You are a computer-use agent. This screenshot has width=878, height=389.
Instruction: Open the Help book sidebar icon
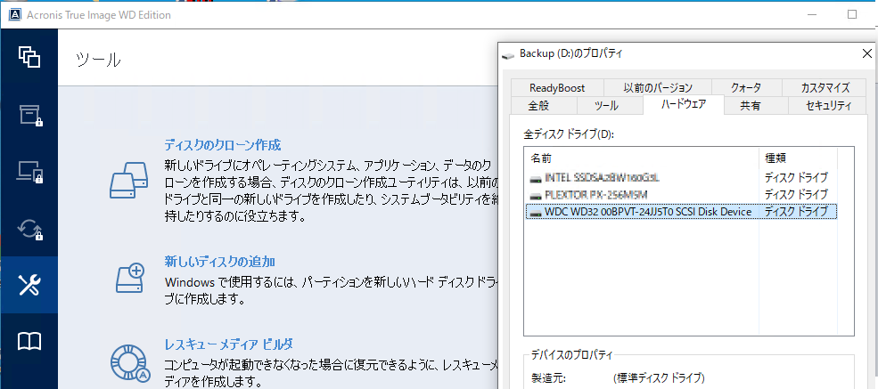click(x=29, y=342)
